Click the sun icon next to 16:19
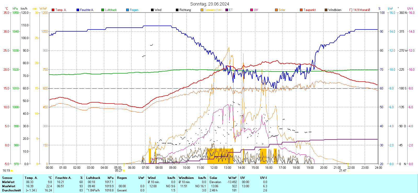The width and height of the screenshot is (418, 193). [12, 171]
